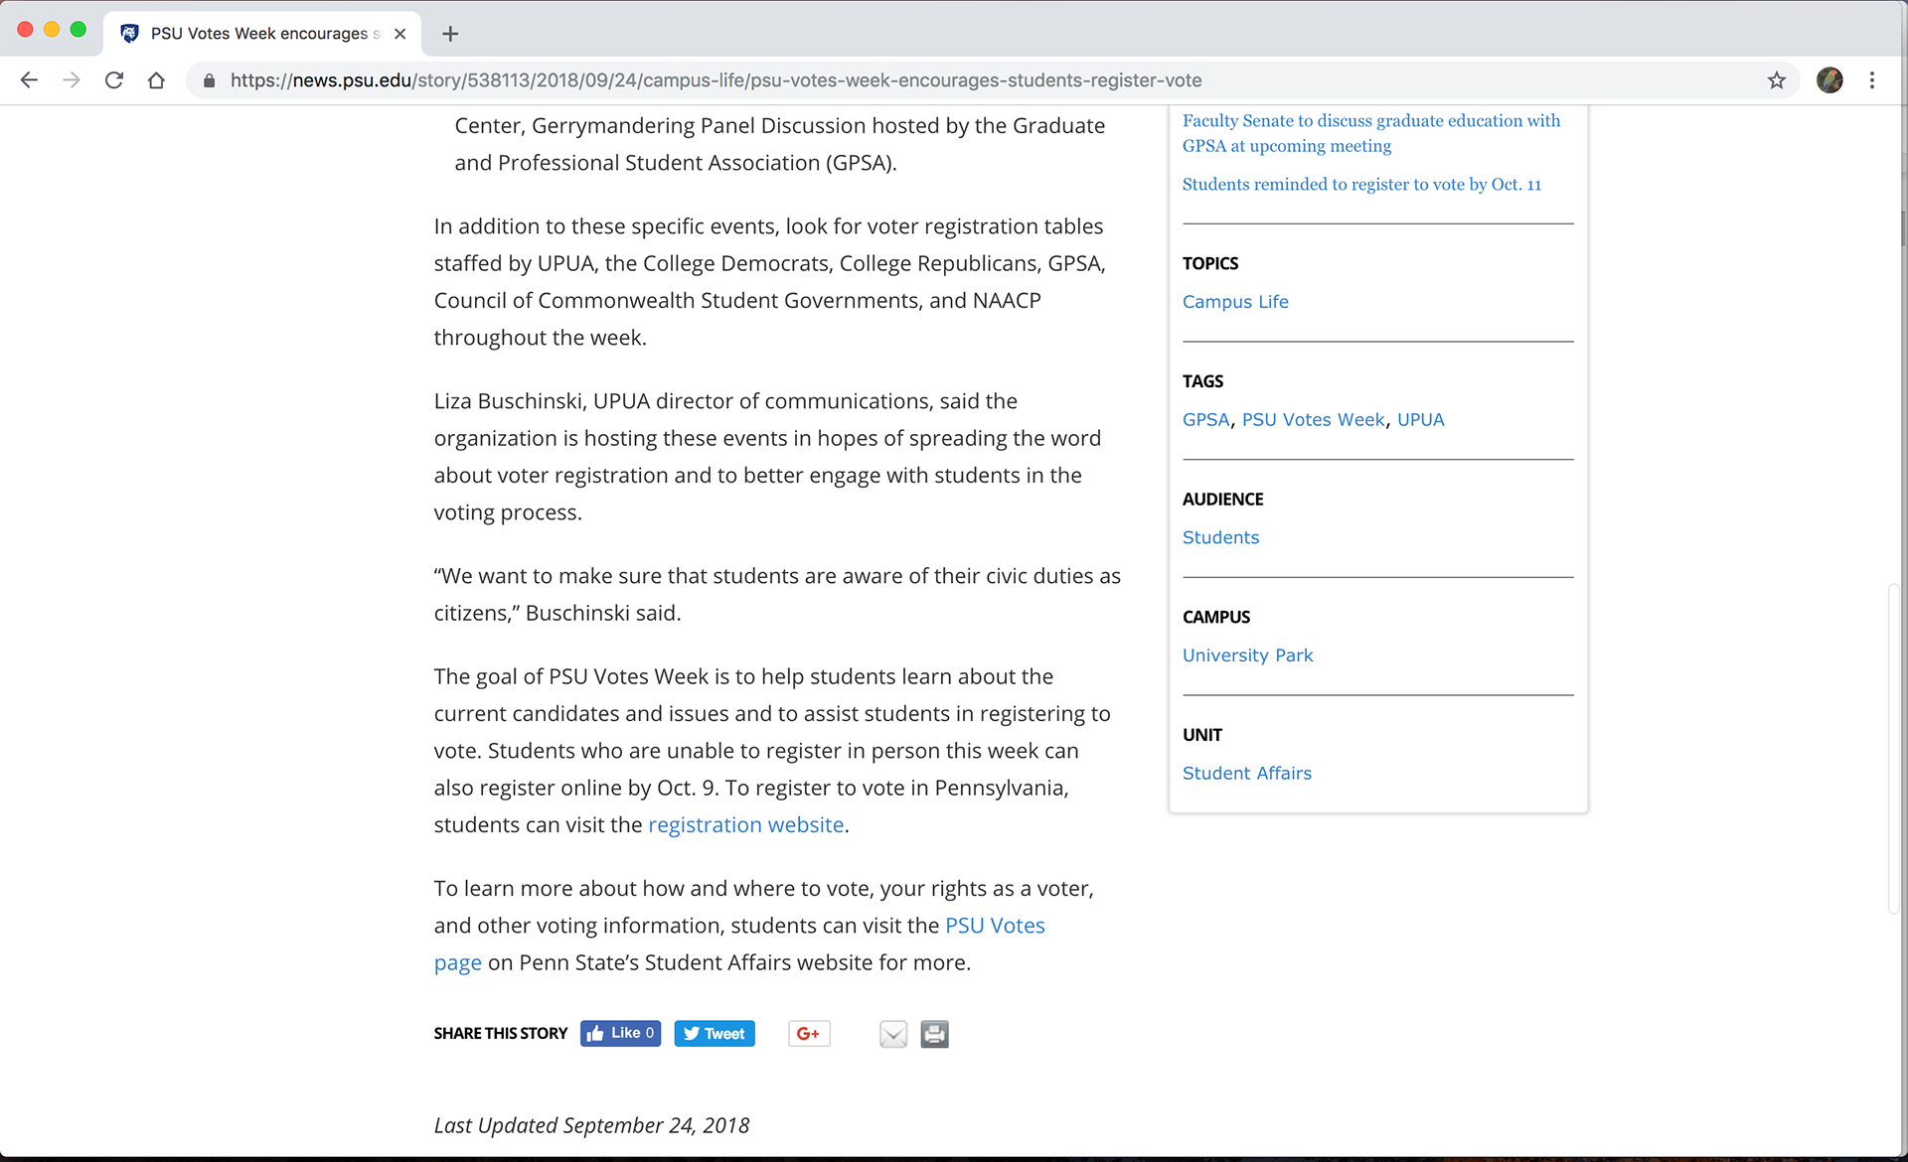Reload the page
Viewport: 1908px width, 1162px height.
pyautogui.click(x=114, y=80)
